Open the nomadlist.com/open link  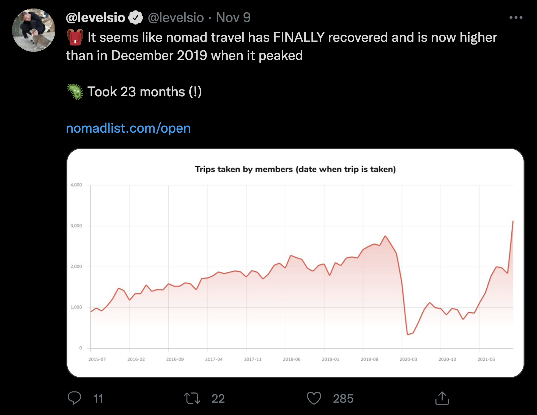[x=128, y=128]
